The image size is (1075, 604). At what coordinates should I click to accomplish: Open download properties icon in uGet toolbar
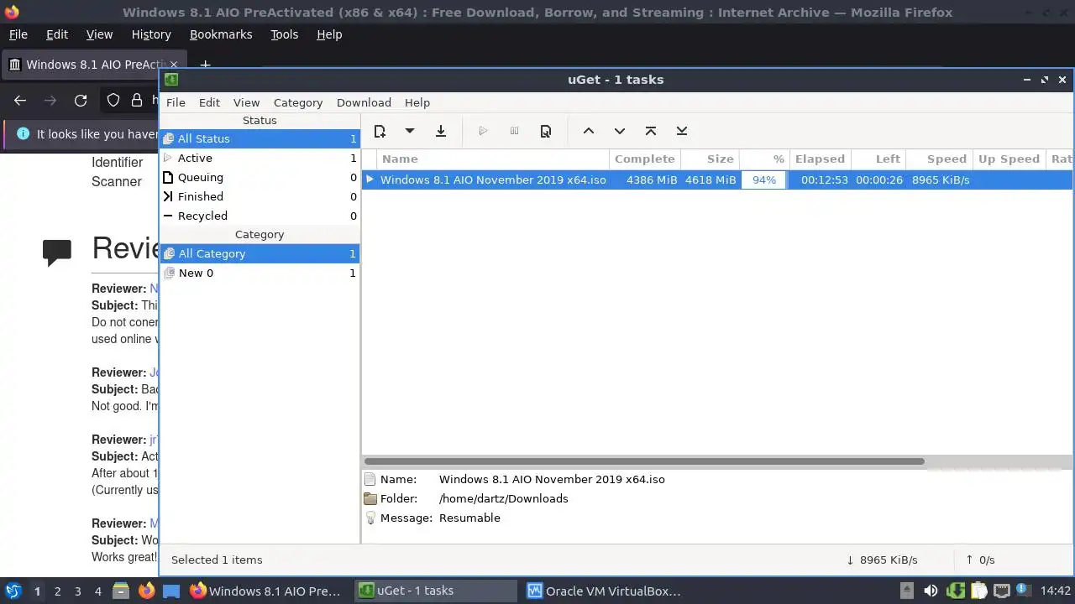[x=546, y=131]
